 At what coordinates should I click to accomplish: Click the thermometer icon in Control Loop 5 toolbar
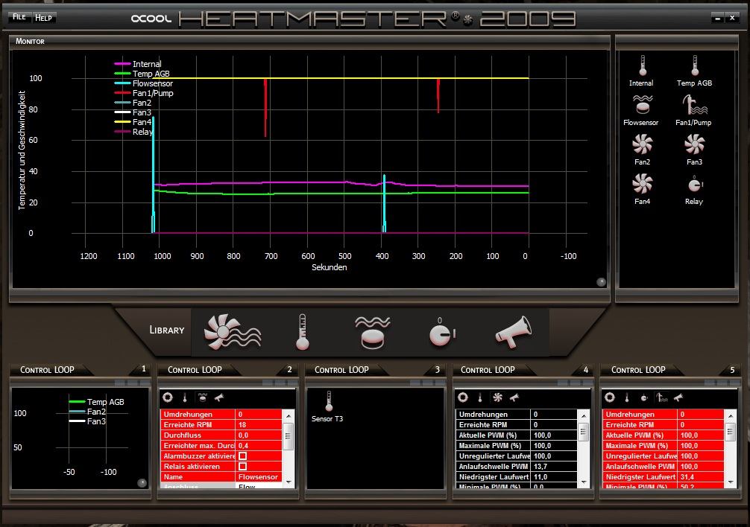(x=627, y=397)
